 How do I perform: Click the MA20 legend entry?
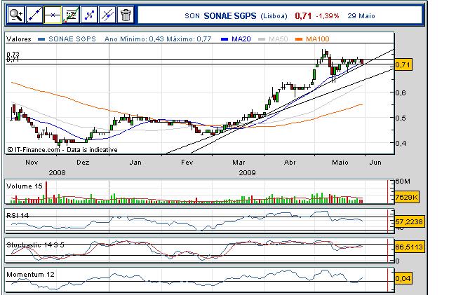click(x=241, y=39)
